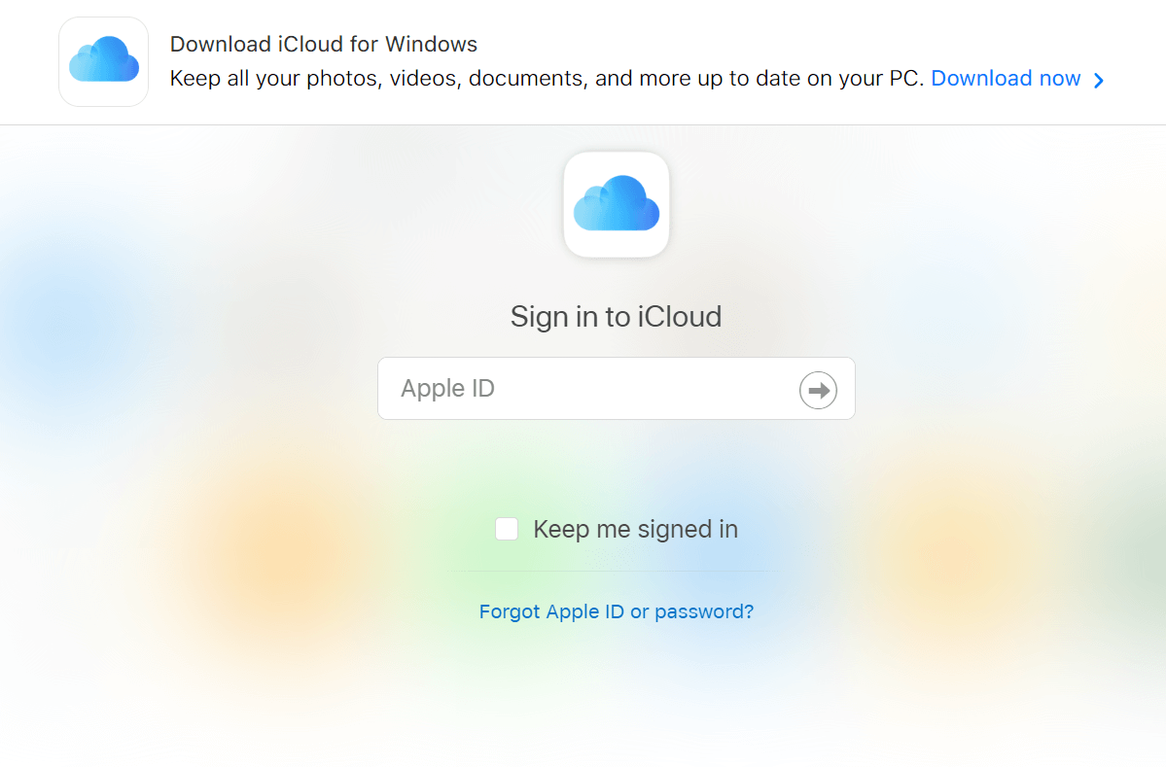Select the rounded iCloud icon at top left

coord(102,60)
